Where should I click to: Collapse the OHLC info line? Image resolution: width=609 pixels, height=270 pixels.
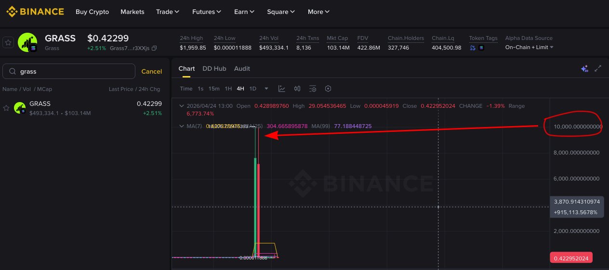click(181, 106)
